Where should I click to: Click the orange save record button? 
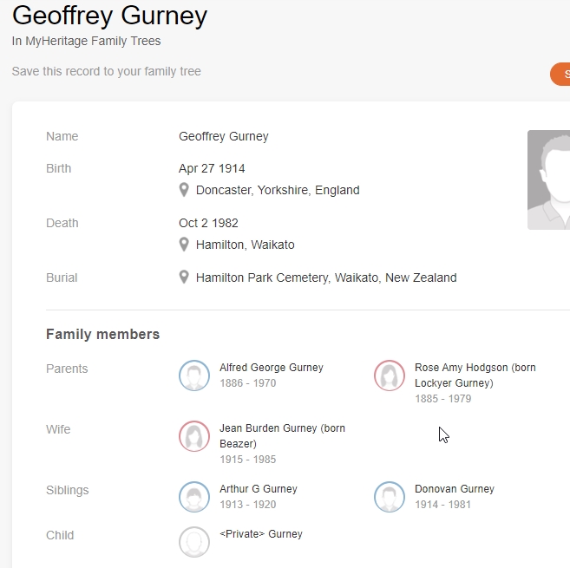coord(560,74)
